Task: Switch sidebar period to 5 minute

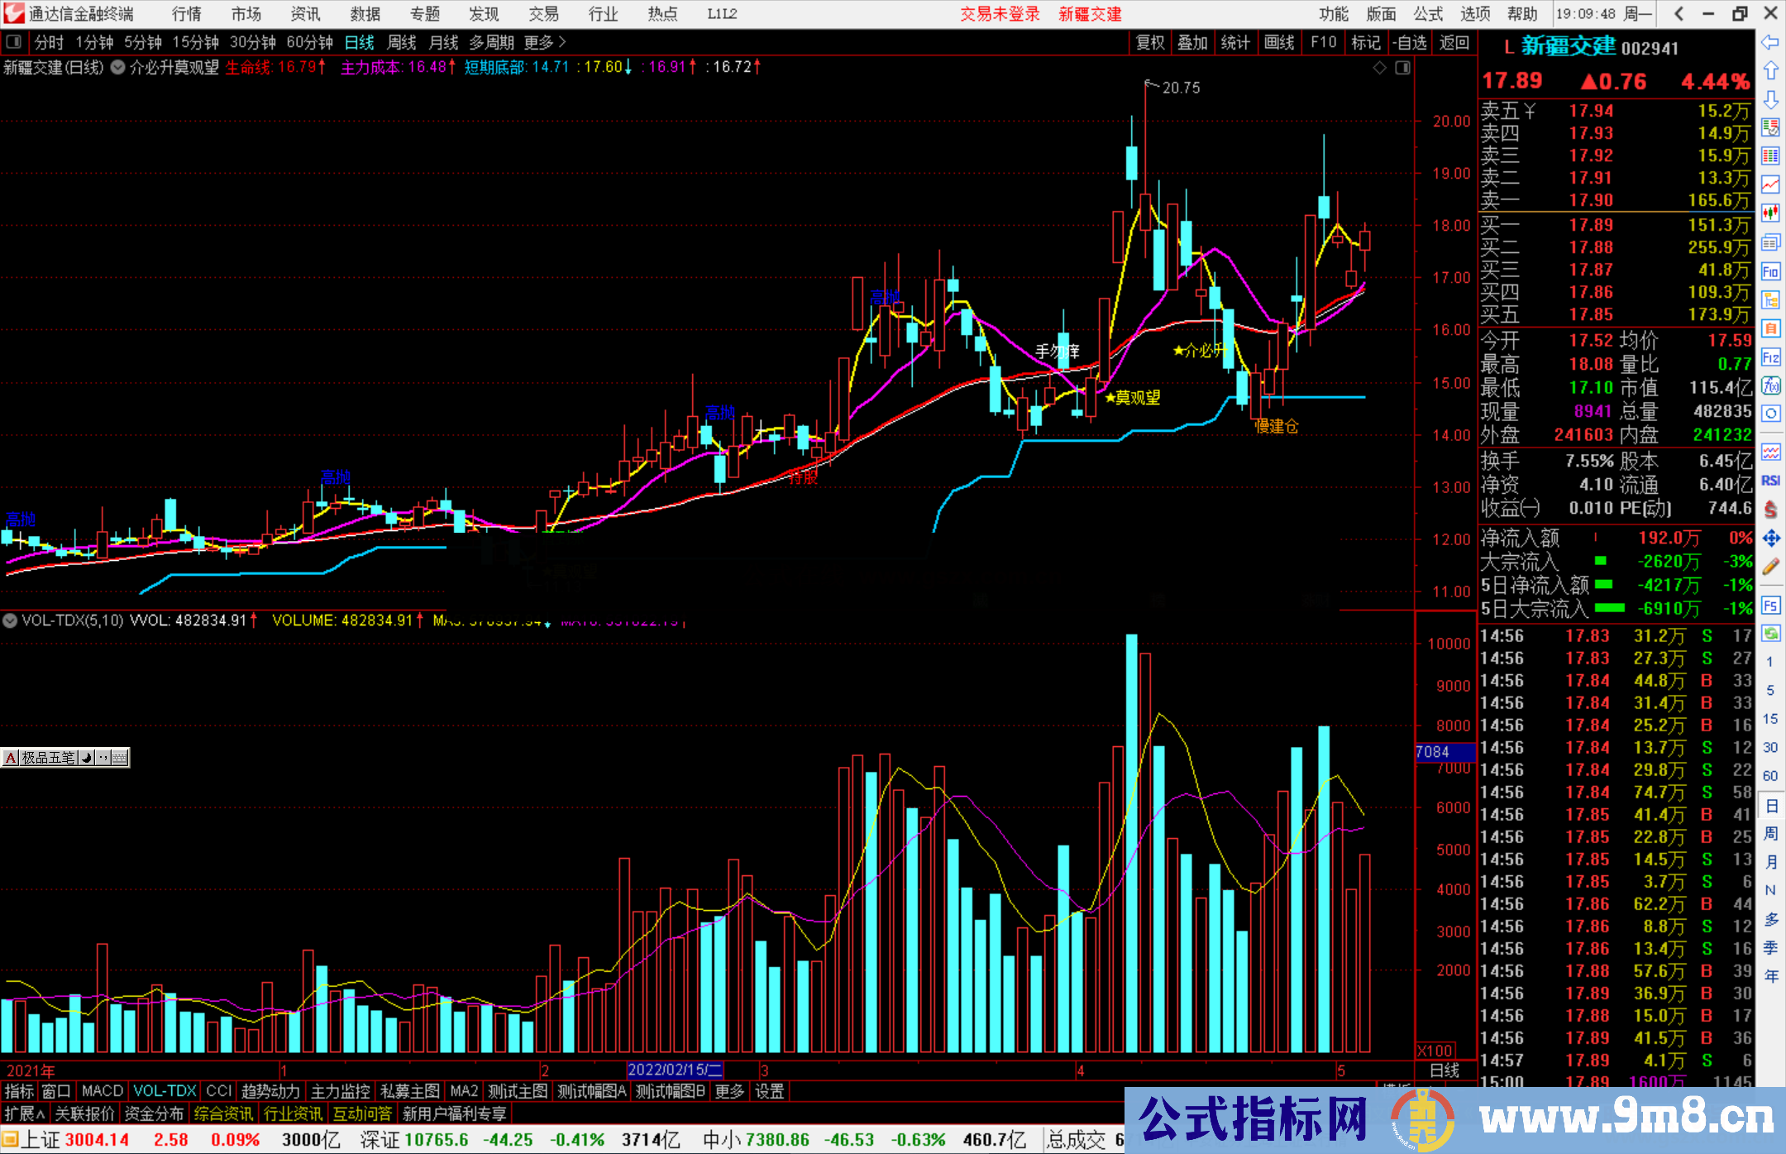Action: click(1770, 690)
